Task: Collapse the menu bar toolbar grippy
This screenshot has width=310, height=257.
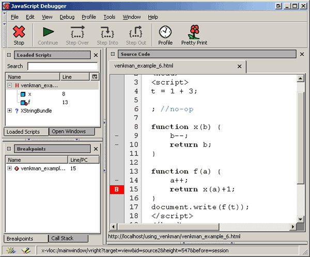Action: click(x=4, y=17)
